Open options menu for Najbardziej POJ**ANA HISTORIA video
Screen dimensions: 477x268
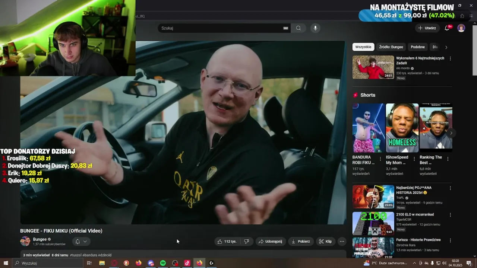click(450, 188)
